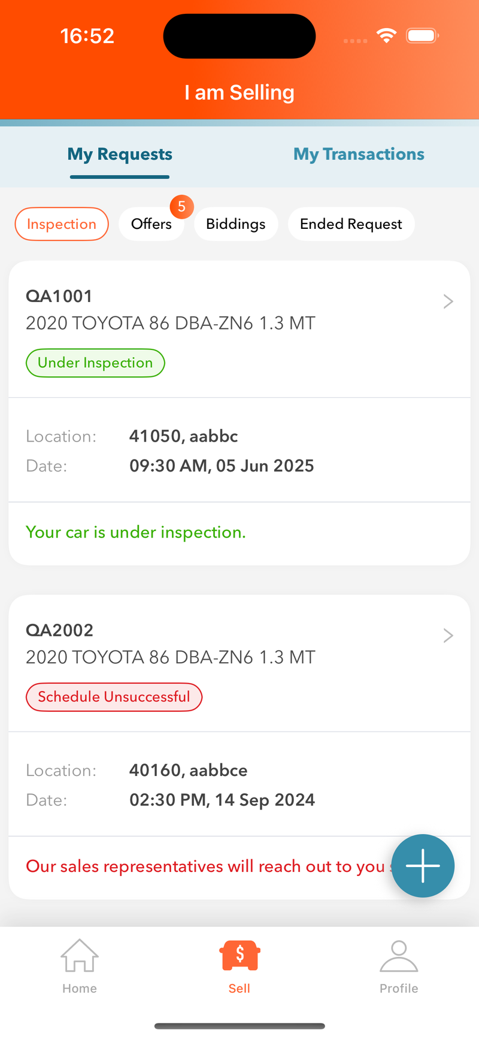Select the My Requests tab
The image size is (479, 1039).
click(120, 155)
